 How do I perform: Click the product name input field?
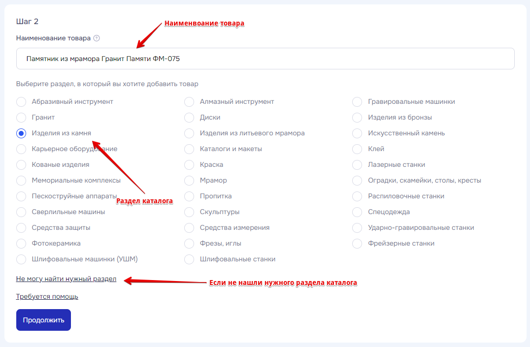[x=265, y=59]
